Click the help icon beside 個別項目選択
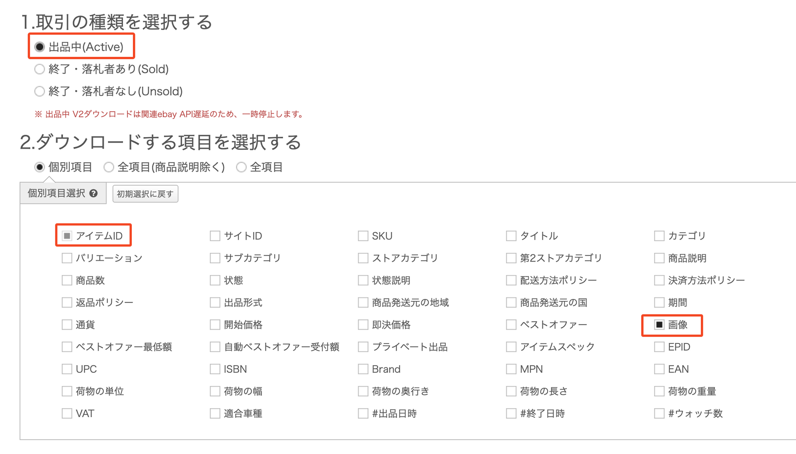The width and height of the screenshot is (796, 454). (94, 193)
